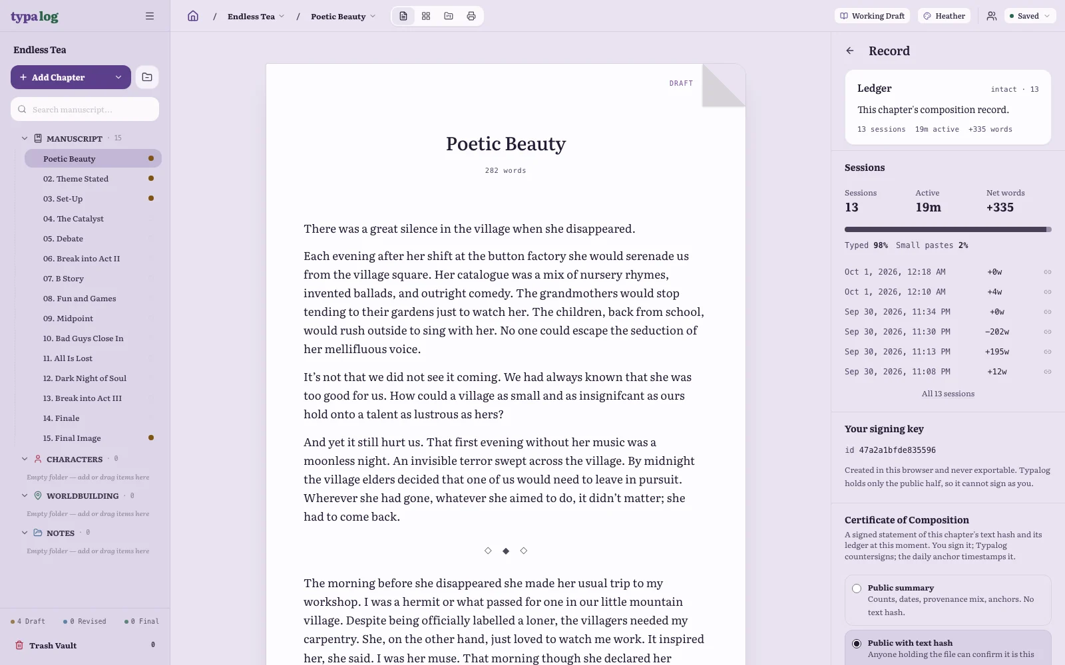The height and width of the screenshot is (665, 1065).
Task: Collapse the CHARACTERS folder
Action: (x=25, y=459)
